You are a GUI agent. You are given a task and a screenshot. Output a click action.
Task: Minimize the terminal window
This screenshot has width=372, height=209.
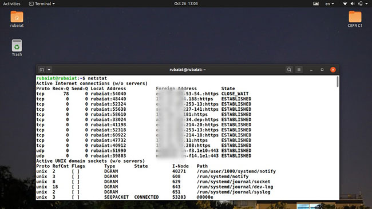311,70
